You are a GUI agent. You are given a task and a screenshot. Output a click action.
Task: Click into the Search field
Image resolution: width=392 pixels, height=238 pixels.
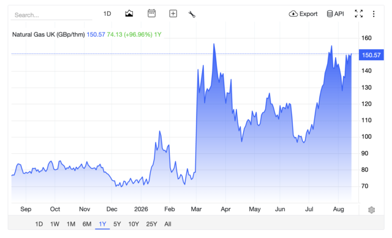[51, 15]
